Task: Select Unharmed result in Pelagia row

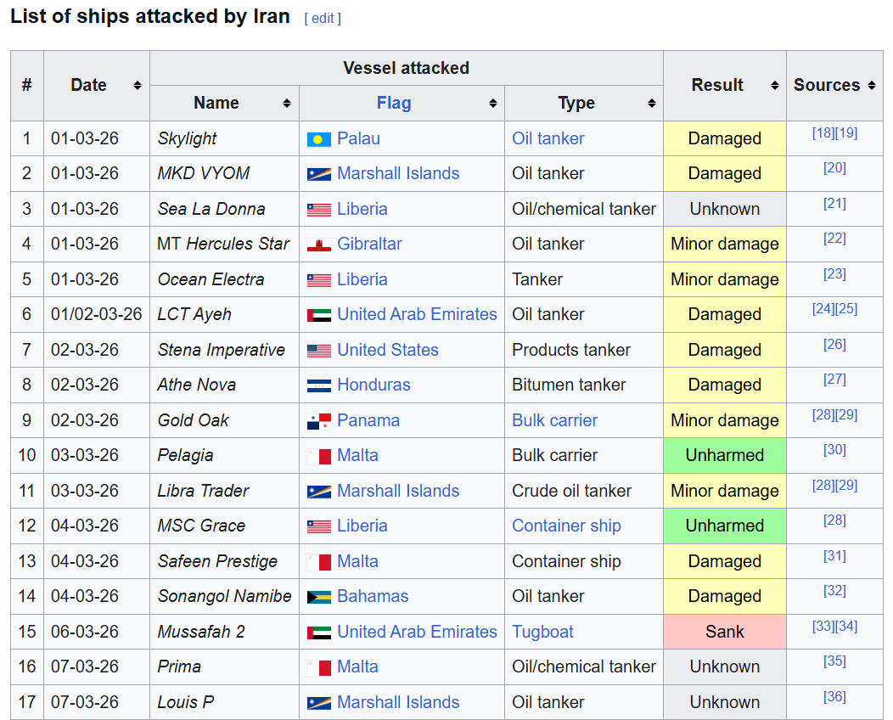Action: [x=724, y=456]
